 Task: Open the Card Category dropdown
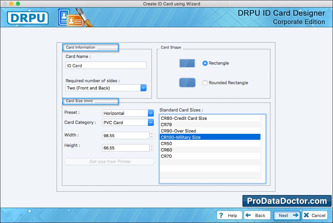click(151, 122)
